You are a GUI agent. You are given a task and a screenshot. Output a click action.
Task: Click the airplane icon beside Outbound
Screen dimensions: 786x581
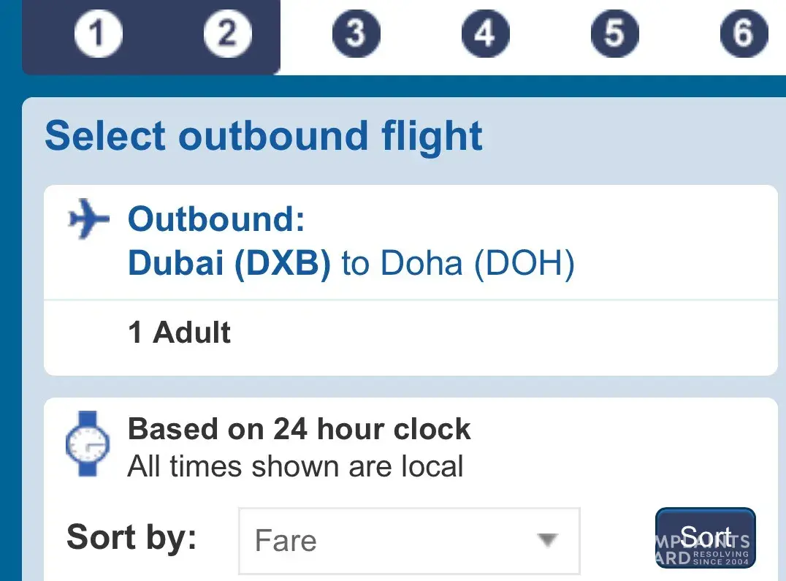(x=88, y=219)
